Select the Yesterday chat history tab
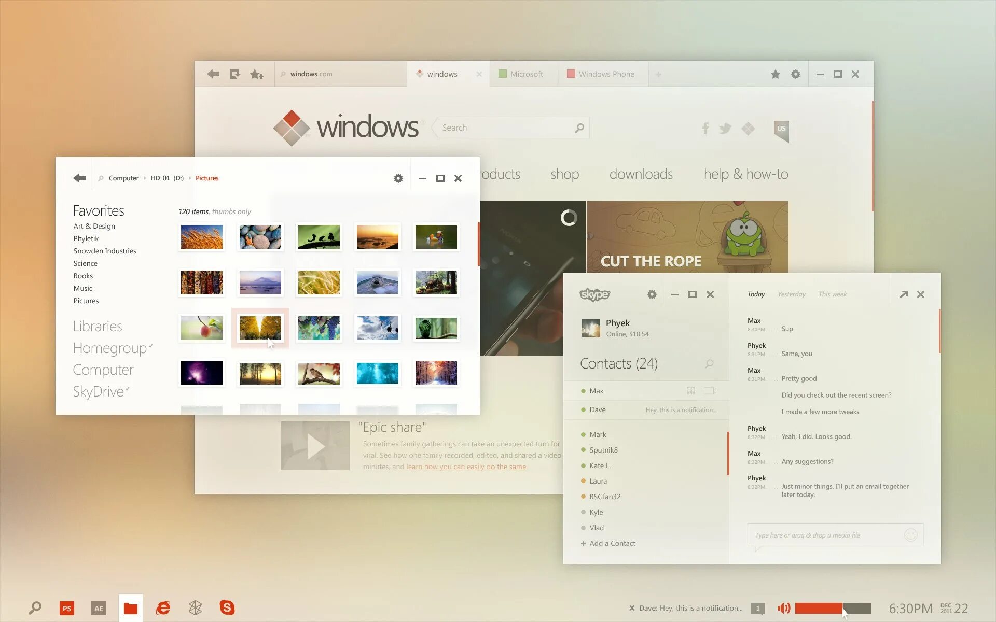The height and width of the screenshot is (622, 996). click(x=792, y=294)
